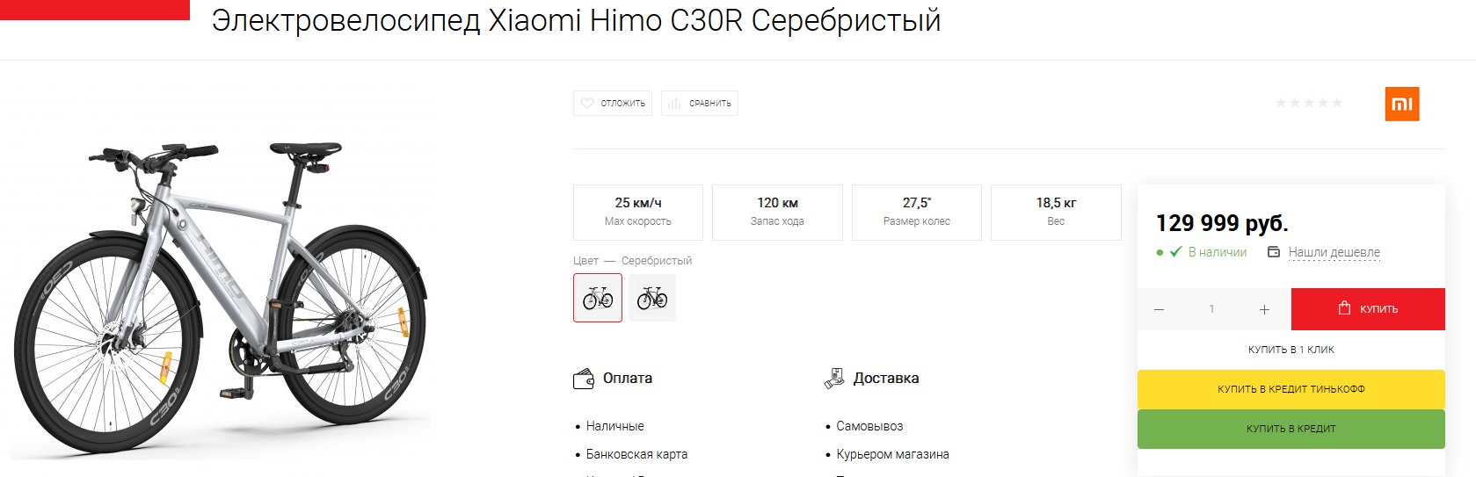
Task: Click the heart icon beside Отложить
Action: (587, 104)
